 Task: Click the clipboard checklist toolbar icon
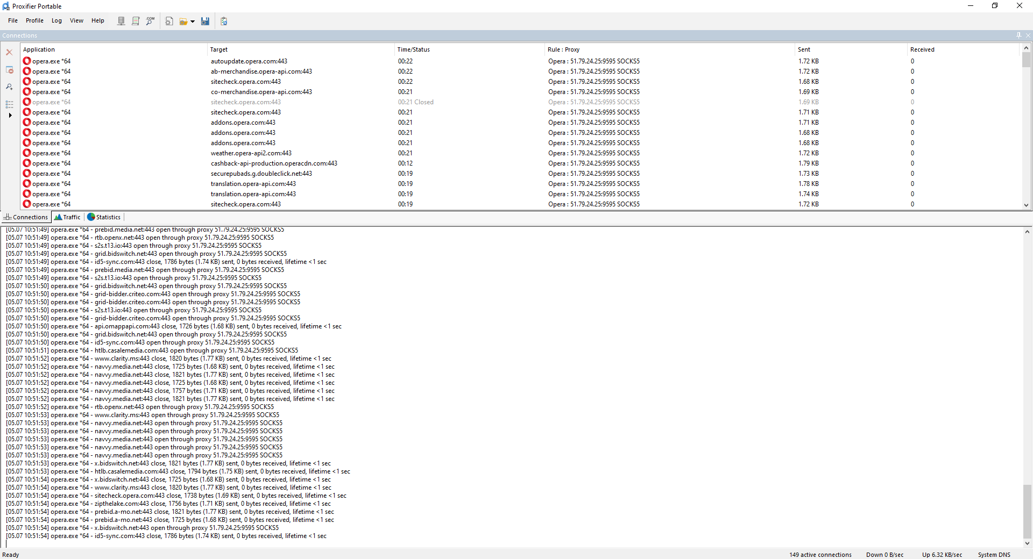coord(224,21)
